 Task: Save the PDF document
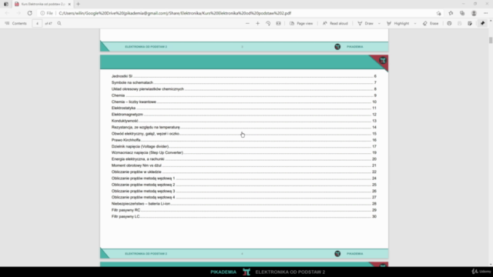point(459,23)
